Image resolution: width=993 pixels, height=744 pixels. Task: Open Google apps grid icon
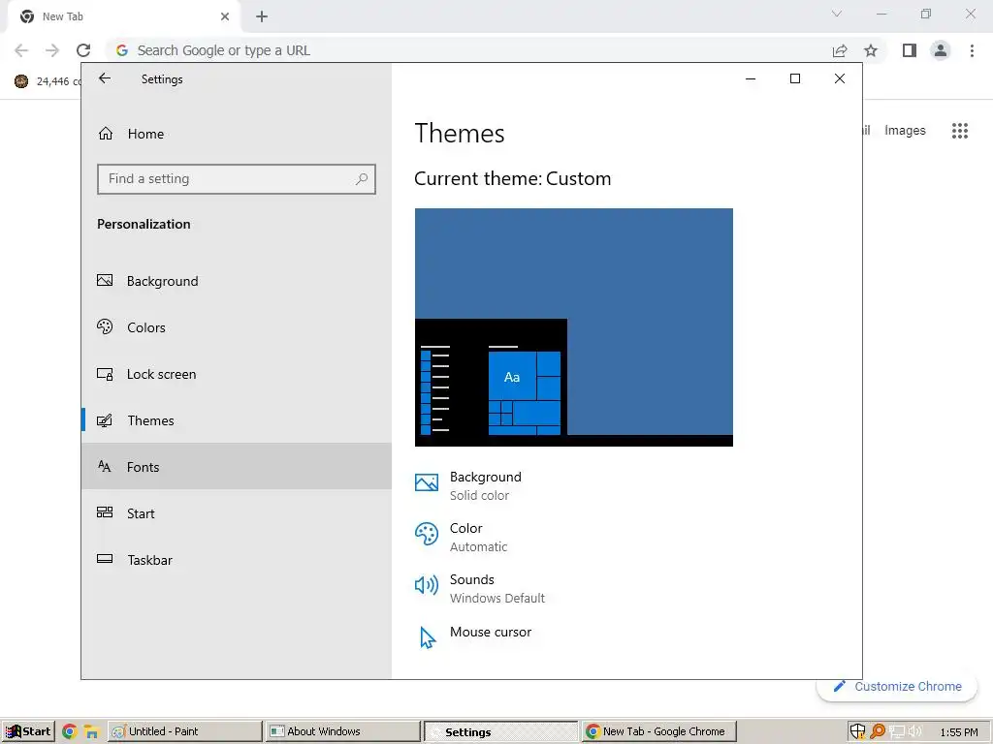pyautogui.click(x=960, y=131)
